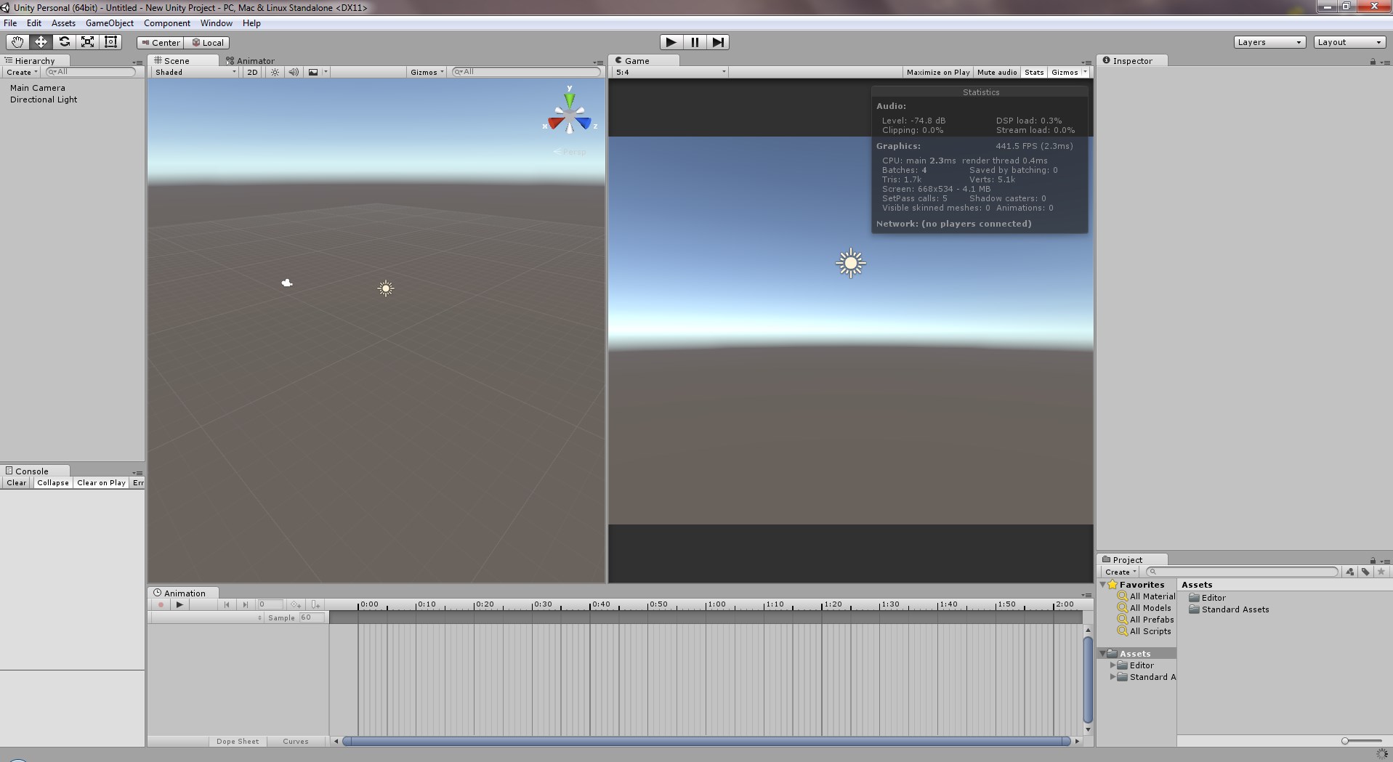Select the Hand tool in toolbar
Screen dimensions: 1393x762
pyautogui.click(x=17, y=42)
